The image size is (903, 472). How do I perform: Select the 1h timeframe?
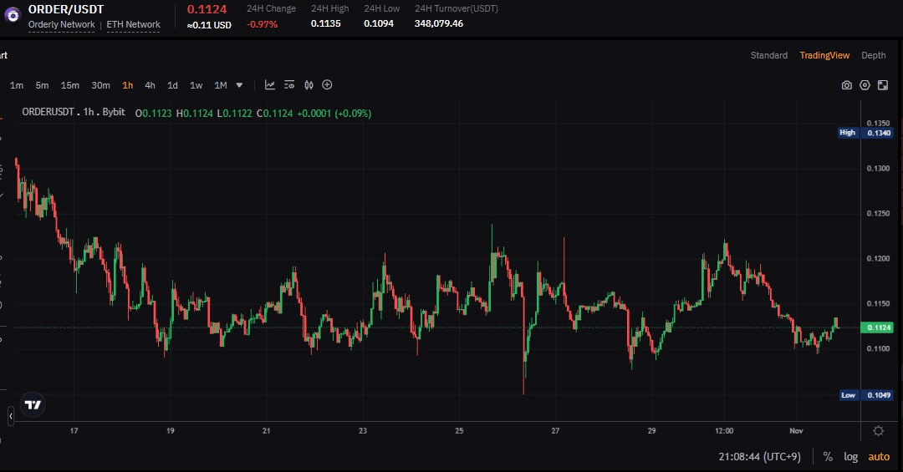click(x=128, y=85)
